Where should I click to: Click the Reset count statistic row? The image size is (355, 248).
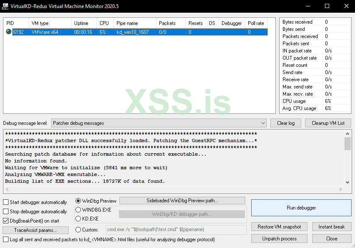click(x=315, y=65)
